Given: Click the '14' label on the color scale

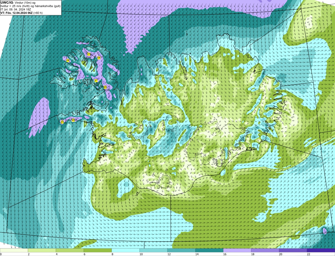Looking at the screenshot, I should tap(197, 254).
